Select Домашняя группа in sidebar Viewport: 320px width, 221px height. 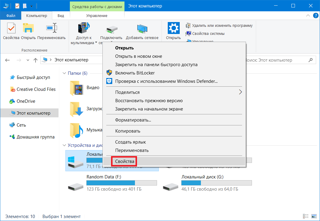click(32, 137)
